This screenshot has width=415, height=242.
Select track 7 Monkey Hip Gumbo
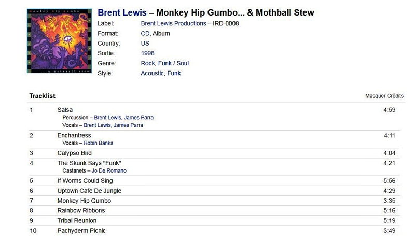point(214,201)
